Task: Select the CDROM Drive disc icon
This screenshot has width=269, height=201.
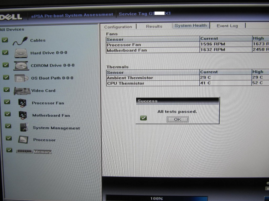Action: pos(21,66)
